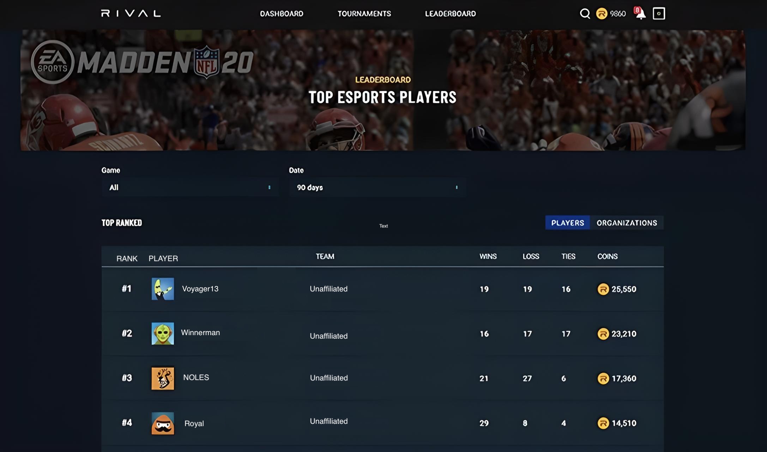The width and height of the screenshot is (767, 452).
Task: Click the Top Esports Players heading
Action: (x=383, y=97)
